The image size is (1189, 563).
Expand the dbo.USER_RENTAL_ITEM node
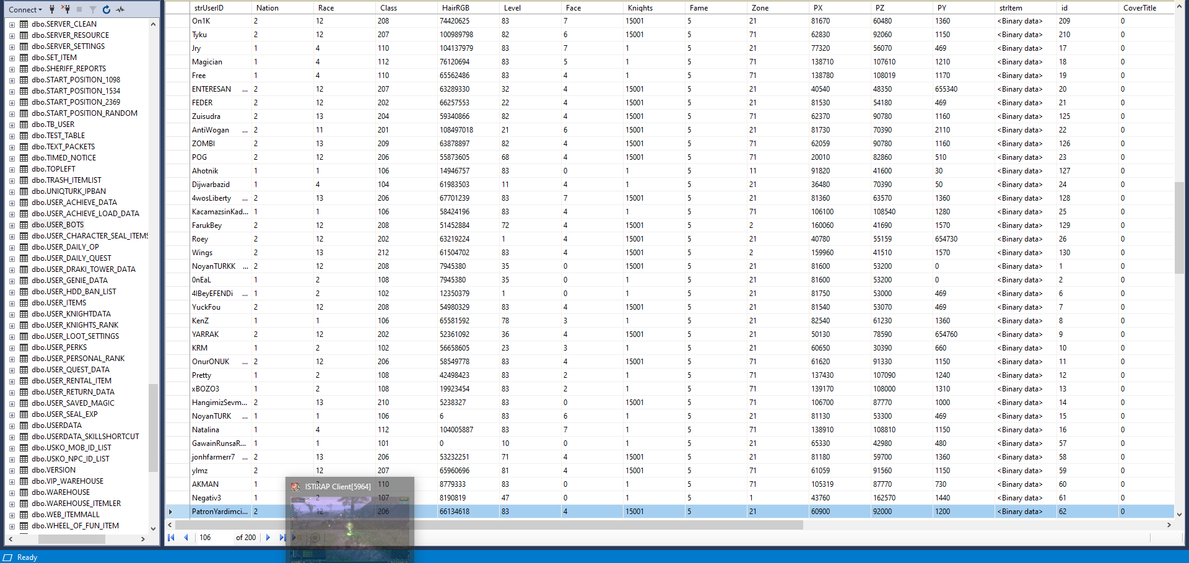click(x=12, y=381)
